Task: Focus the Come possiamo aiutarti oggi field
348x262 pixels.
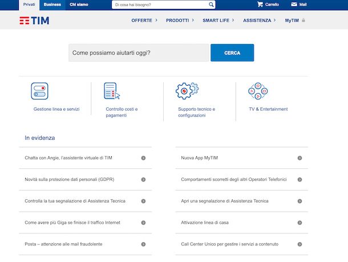Action: click(139, 53)
